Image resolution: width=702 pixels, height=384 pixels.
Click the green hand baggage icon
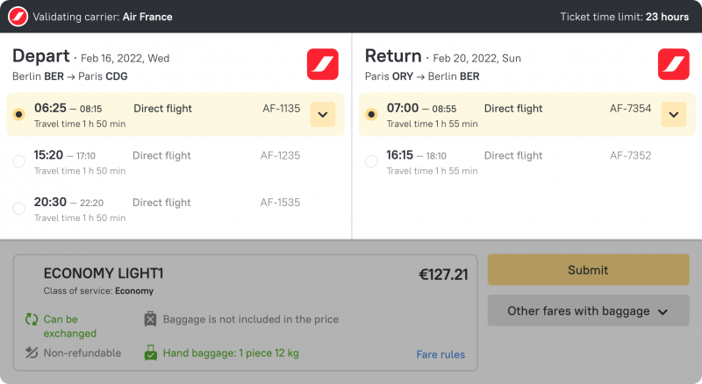coord(150,353)
